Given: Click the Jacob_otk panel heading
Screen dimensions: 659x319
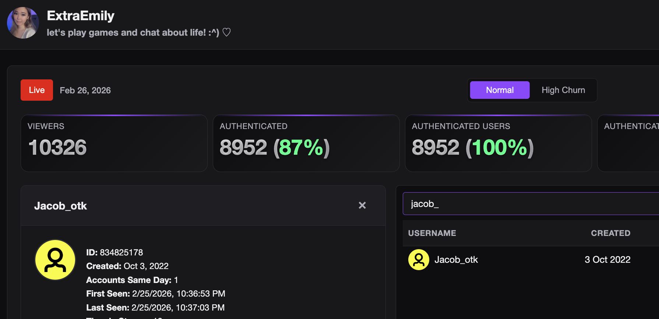Looking at the screenshot, I should (x=60, y=206).
